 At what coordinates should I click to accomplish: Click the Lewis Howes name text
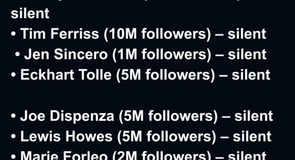pyautogui.click(x=66, y=136)
